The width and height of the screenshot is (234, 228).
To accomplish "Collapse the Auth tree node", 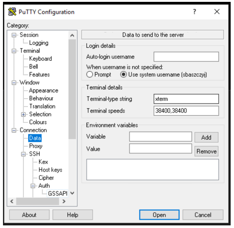I will pos(33,186).
